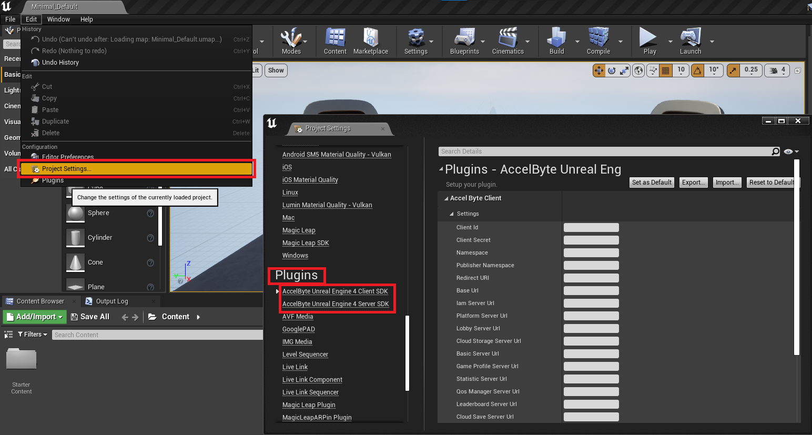The image size is (812, 435).
Task: Click the Launch toolbar icon
Action: click(x=691, y=41)
